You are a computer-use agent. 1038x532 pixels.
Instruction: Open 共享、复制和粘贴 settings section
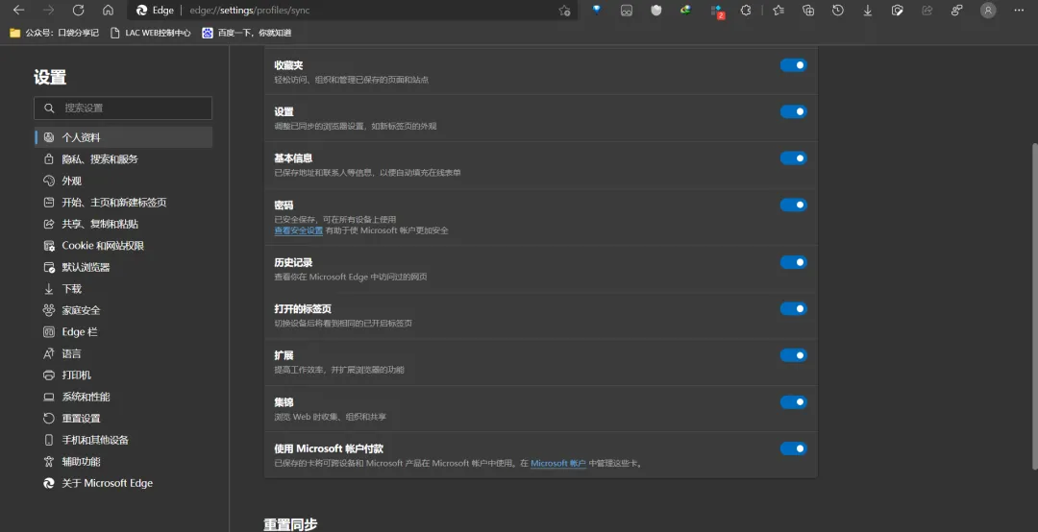(123, 224)
